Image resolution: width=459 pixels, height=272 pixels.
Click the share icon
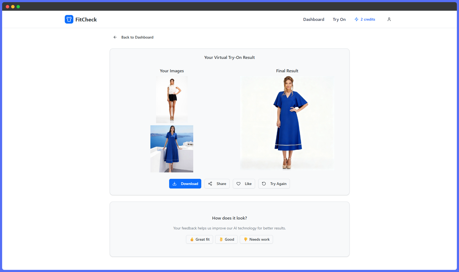pyautogui.click(x=210, y=184)
